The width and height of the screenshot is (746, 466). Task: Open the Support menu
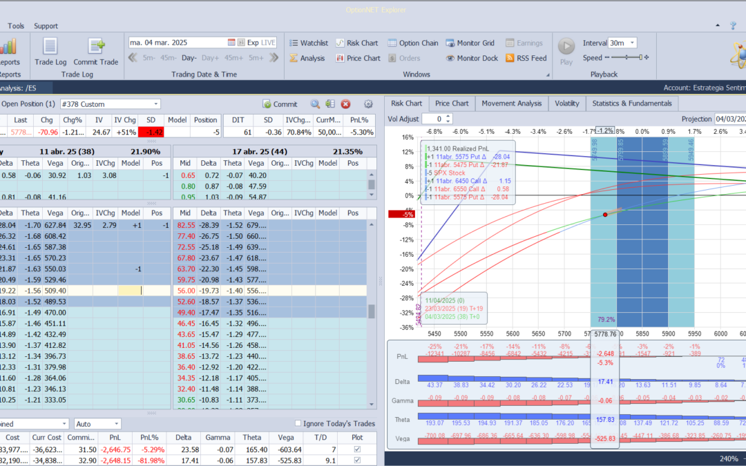(x=46, y=26)
